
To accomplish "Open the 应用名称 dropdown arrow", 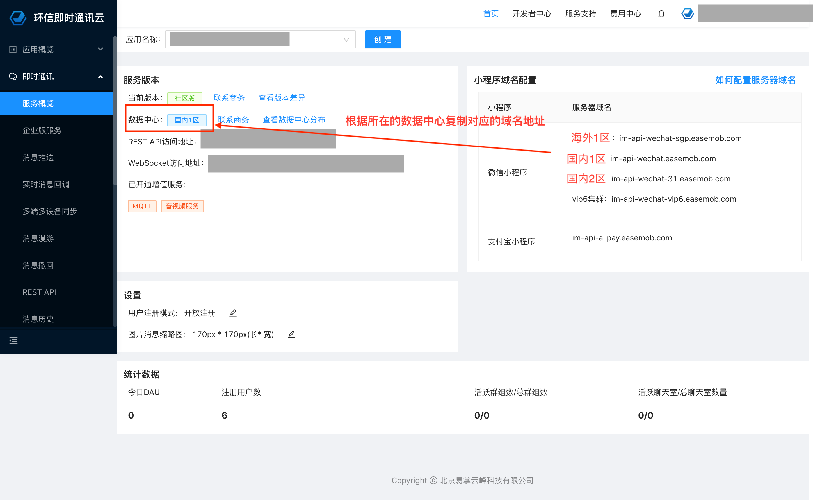I will (346, 40).
